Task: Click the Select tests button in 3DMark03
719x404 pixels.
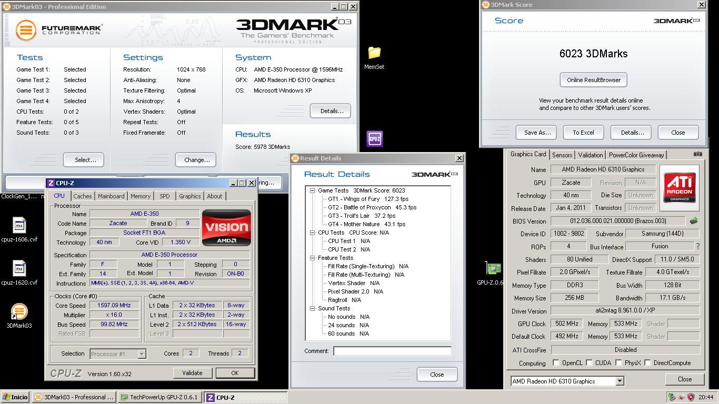Action: 83,160
